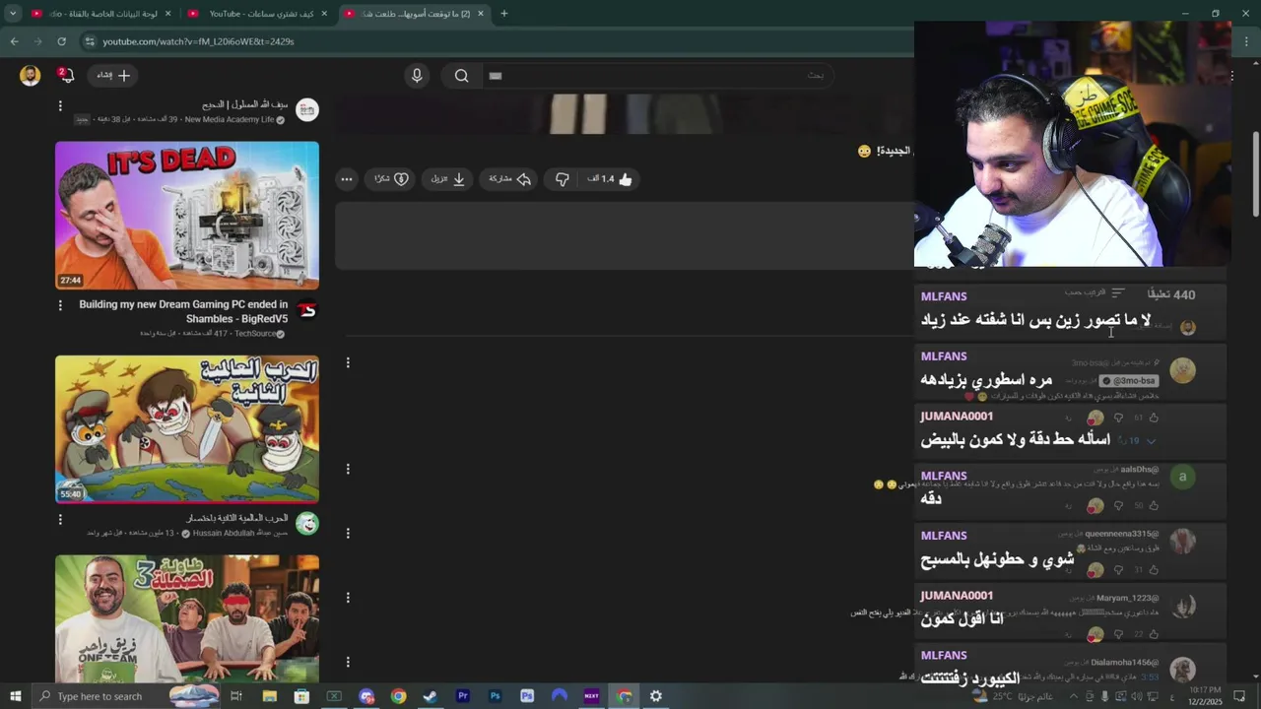Dislike the video with thumbs down
The width and height of the screenshot is (1261, 709).
pos(562,179)
